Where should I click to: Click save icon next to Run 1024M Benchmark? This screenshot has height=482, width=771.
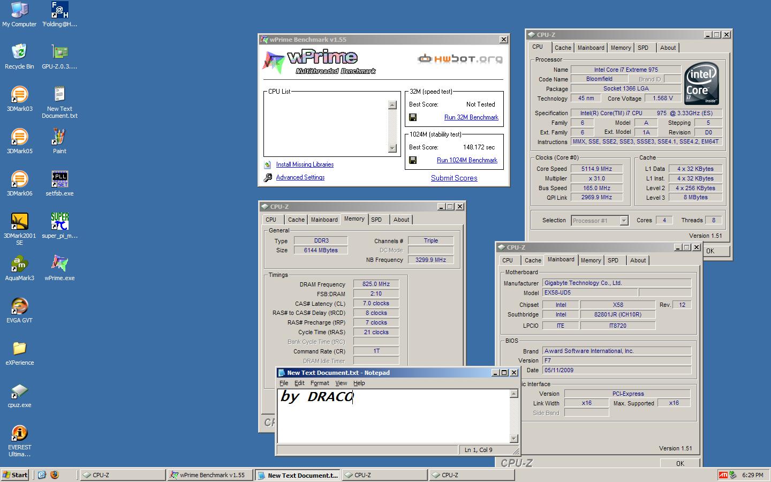tap(413, 160)
